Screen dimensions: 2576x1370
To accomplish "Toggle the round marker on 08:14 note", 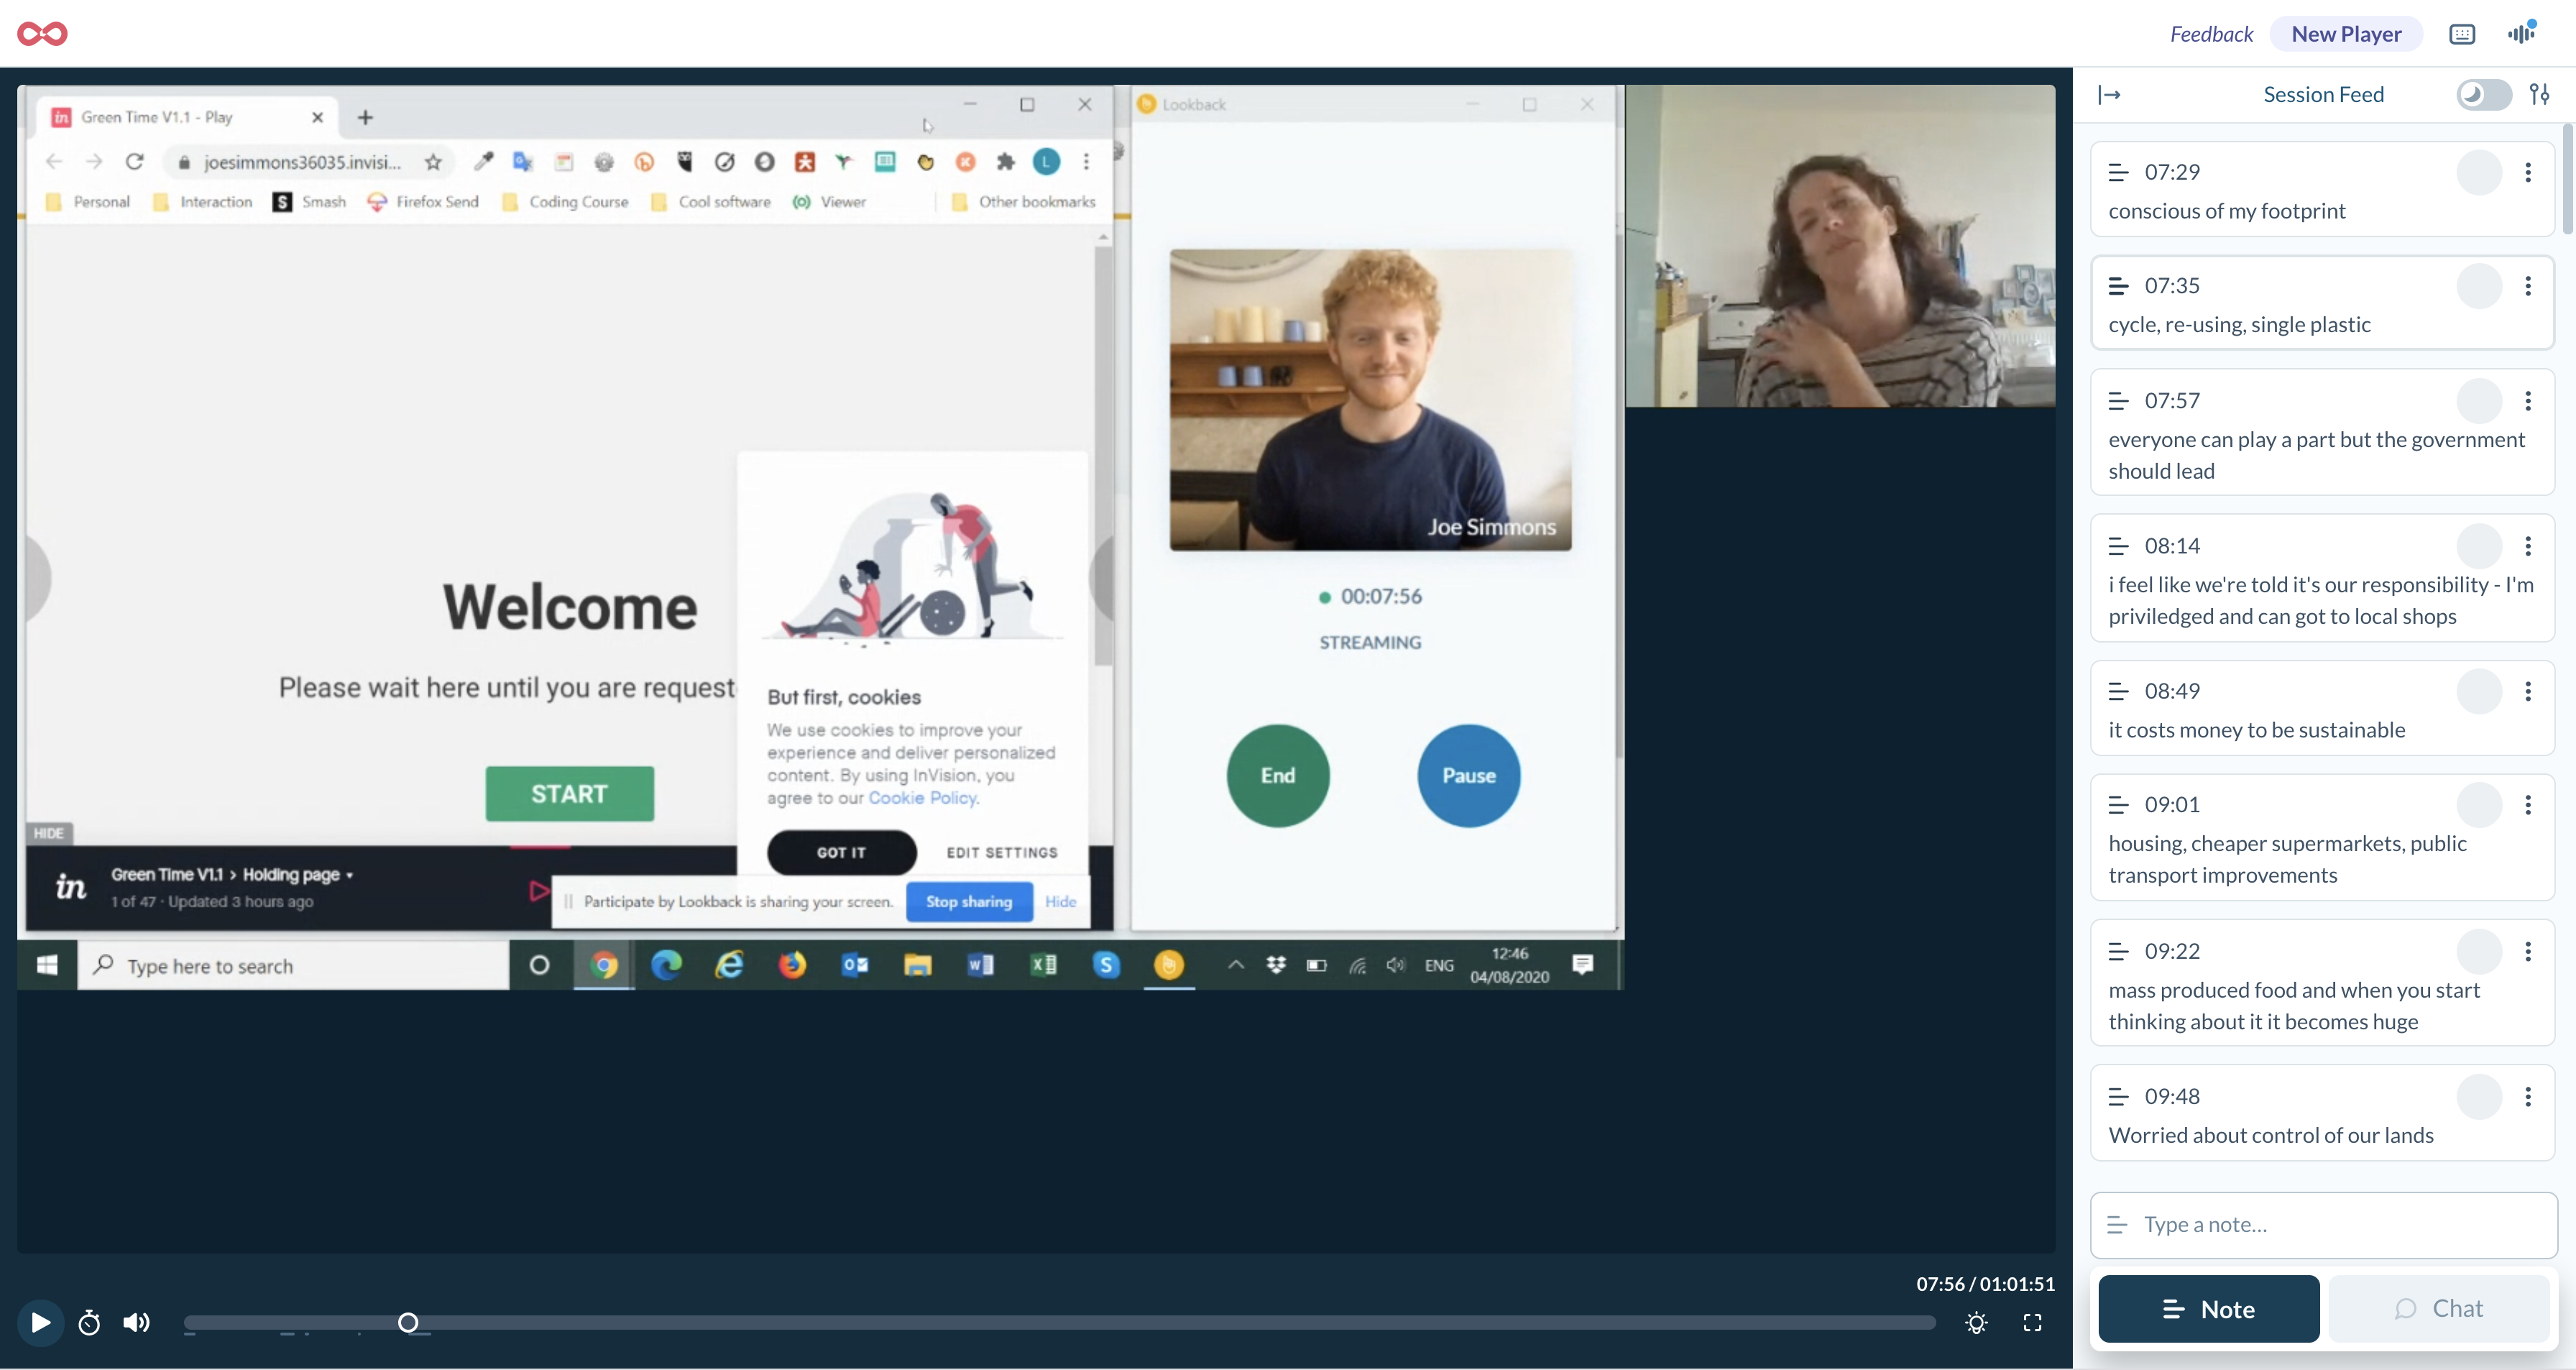I will [2479, 546].
